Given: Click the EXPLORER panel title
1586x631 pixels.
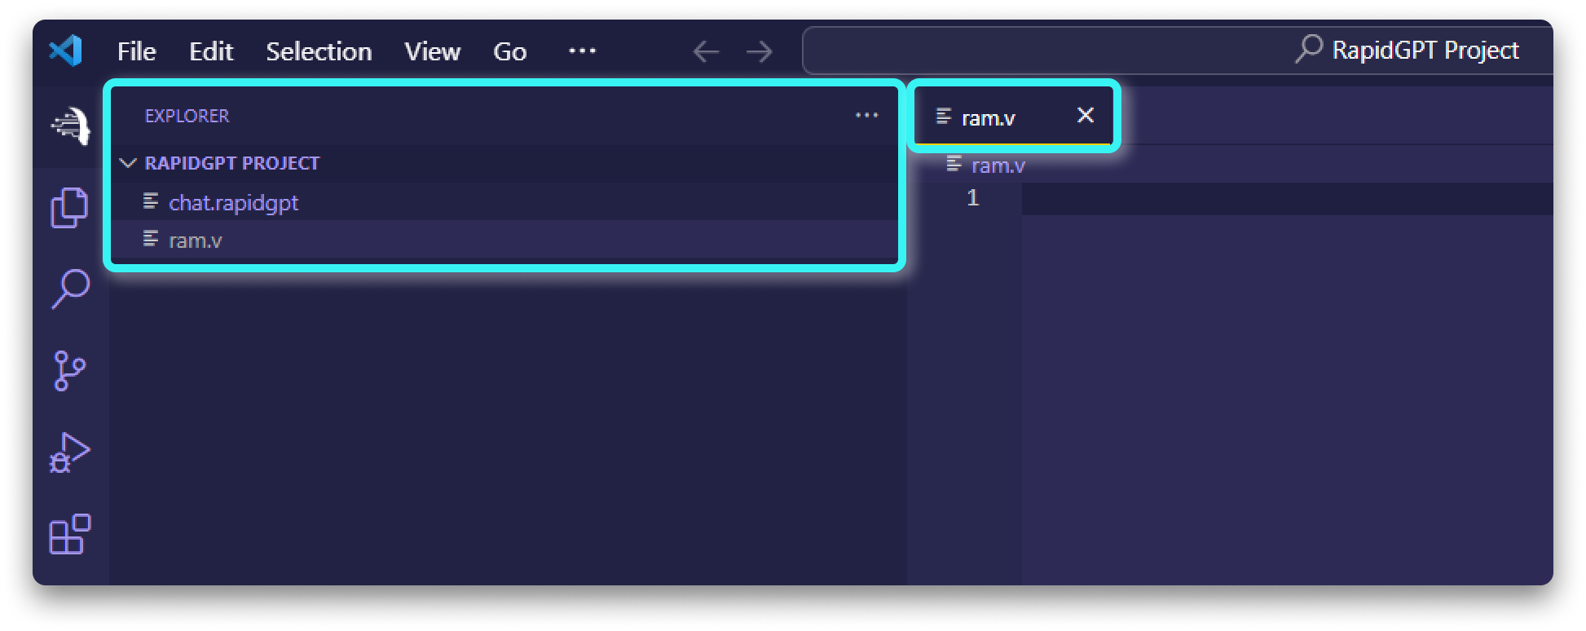Looking at the screenshot, I should point(187,116).
